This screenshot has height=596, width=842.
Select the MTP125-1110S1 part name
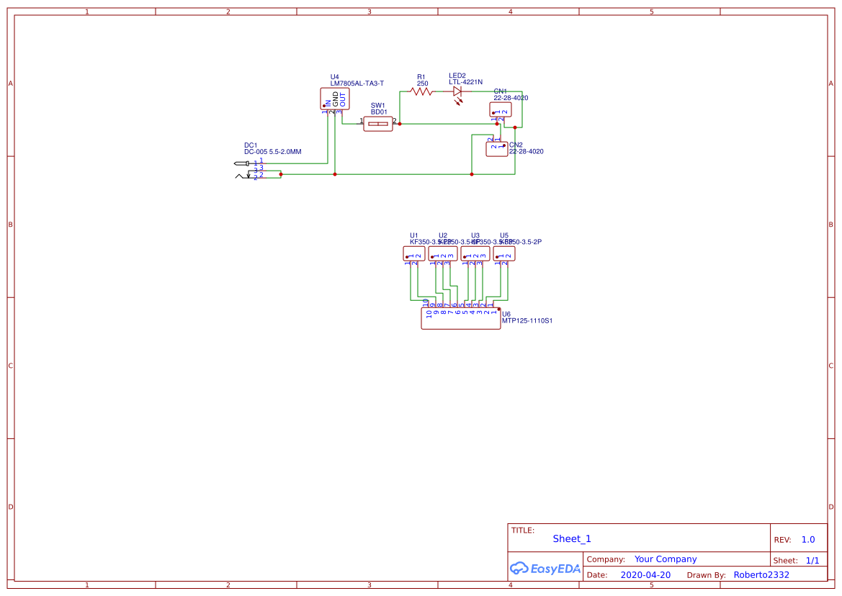527,321
